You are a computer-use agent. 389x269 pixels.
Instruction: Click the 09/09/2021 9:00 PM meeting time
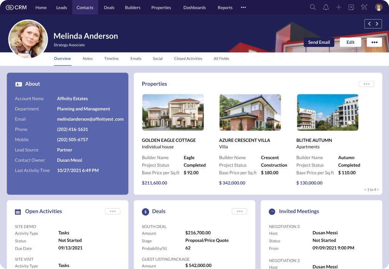tap(333, 248)
